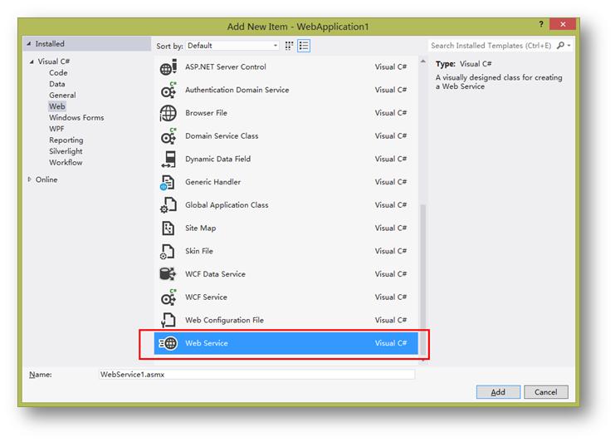
Task: Click the Add button
Action: pos(497,392)
